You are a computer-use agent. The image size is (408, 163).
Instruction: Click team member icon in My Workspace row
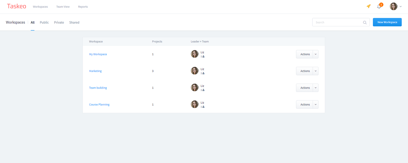point(203,57)
